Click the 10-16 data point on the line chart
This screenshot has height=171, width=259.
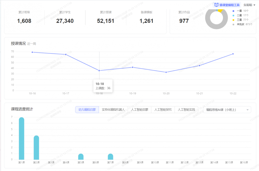point(32,52)
